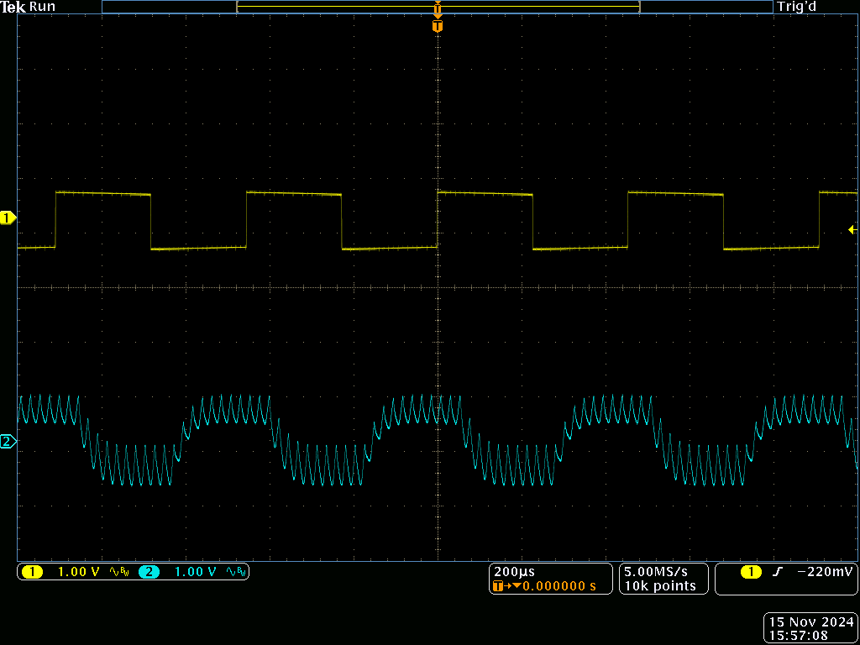This screenshot has height=645, width=860.
Task: Select the channel 2 cyan badge
Action: (x=149, y=572)
